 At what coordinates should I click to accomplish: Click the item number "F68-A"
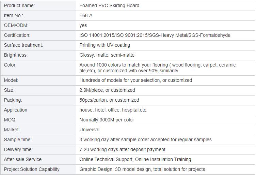coord(86,15)
